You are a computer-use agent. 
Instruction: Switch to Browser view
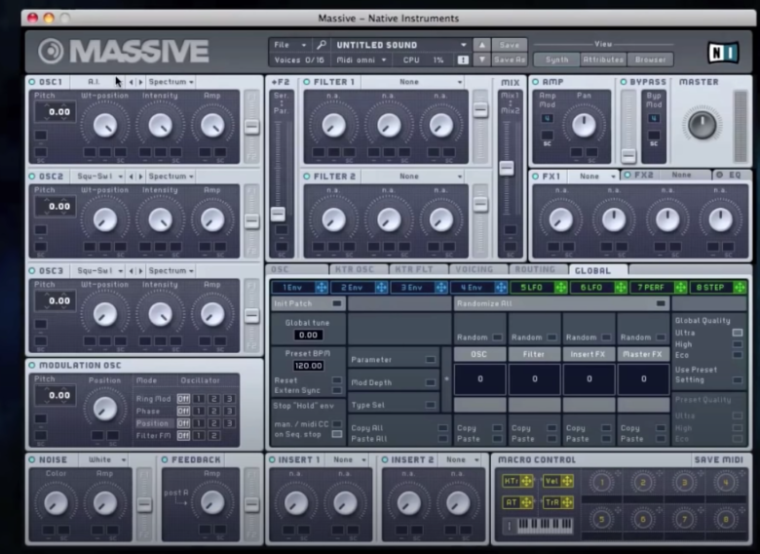pos(650,59)
